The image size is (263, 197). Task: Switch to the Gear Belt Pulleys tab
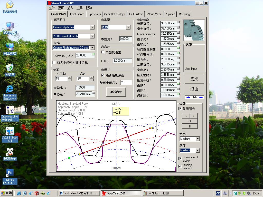coord(115,14)
